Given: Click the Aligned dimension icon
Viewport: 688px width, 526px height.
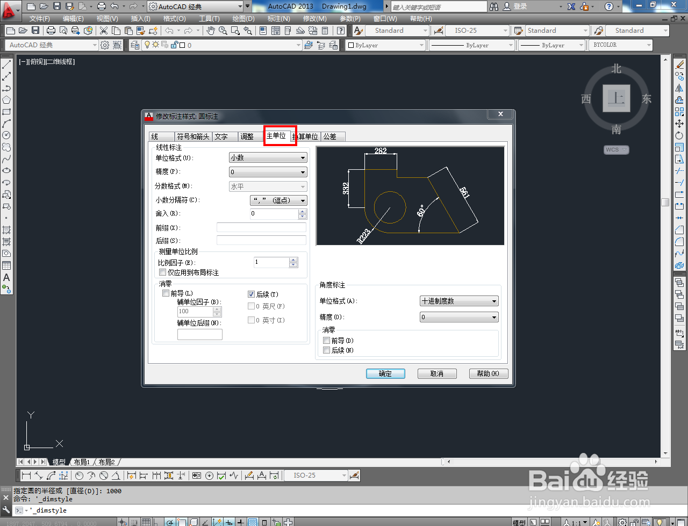Looking at the screenshot, I should point(39,475).
